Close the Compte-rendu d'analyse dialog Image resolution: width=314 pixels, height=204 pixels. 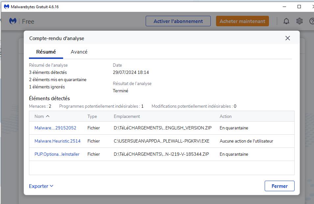pyautogui.click(x=288, y=38)
